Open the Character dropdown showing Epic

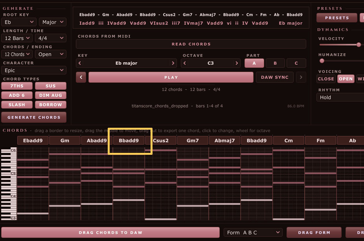34,71
